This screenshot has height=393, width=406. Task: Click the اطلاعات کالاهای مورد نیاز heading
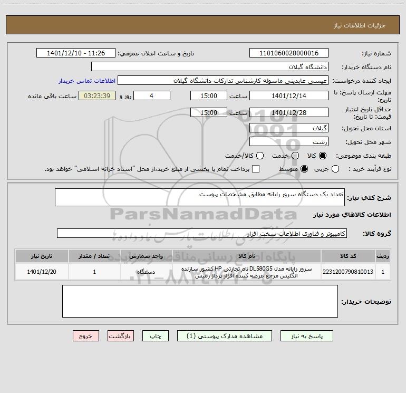point(352,215)
